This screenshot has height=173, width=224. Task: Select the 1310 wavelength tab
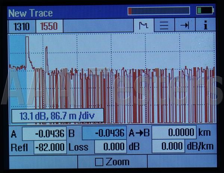[21, 26]
